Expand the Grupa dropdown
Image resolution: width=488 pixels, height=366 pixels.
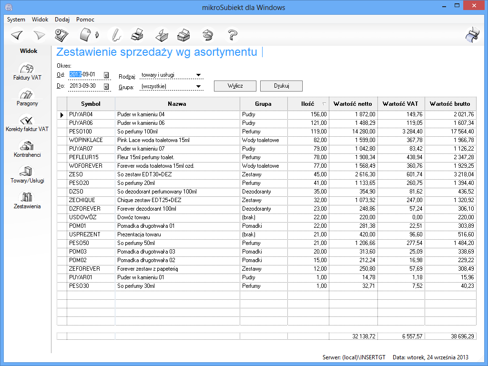[198, 86]
